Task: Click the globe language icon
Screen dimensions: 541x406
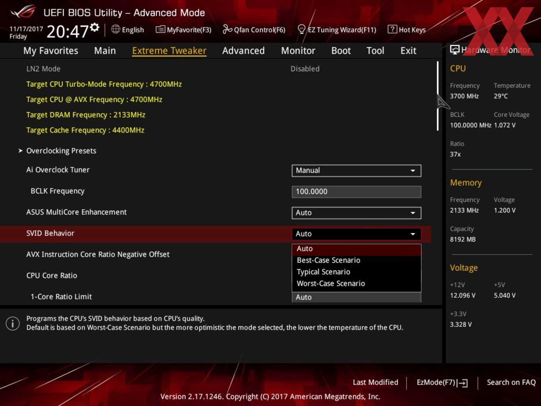Action: click(115, 29)
